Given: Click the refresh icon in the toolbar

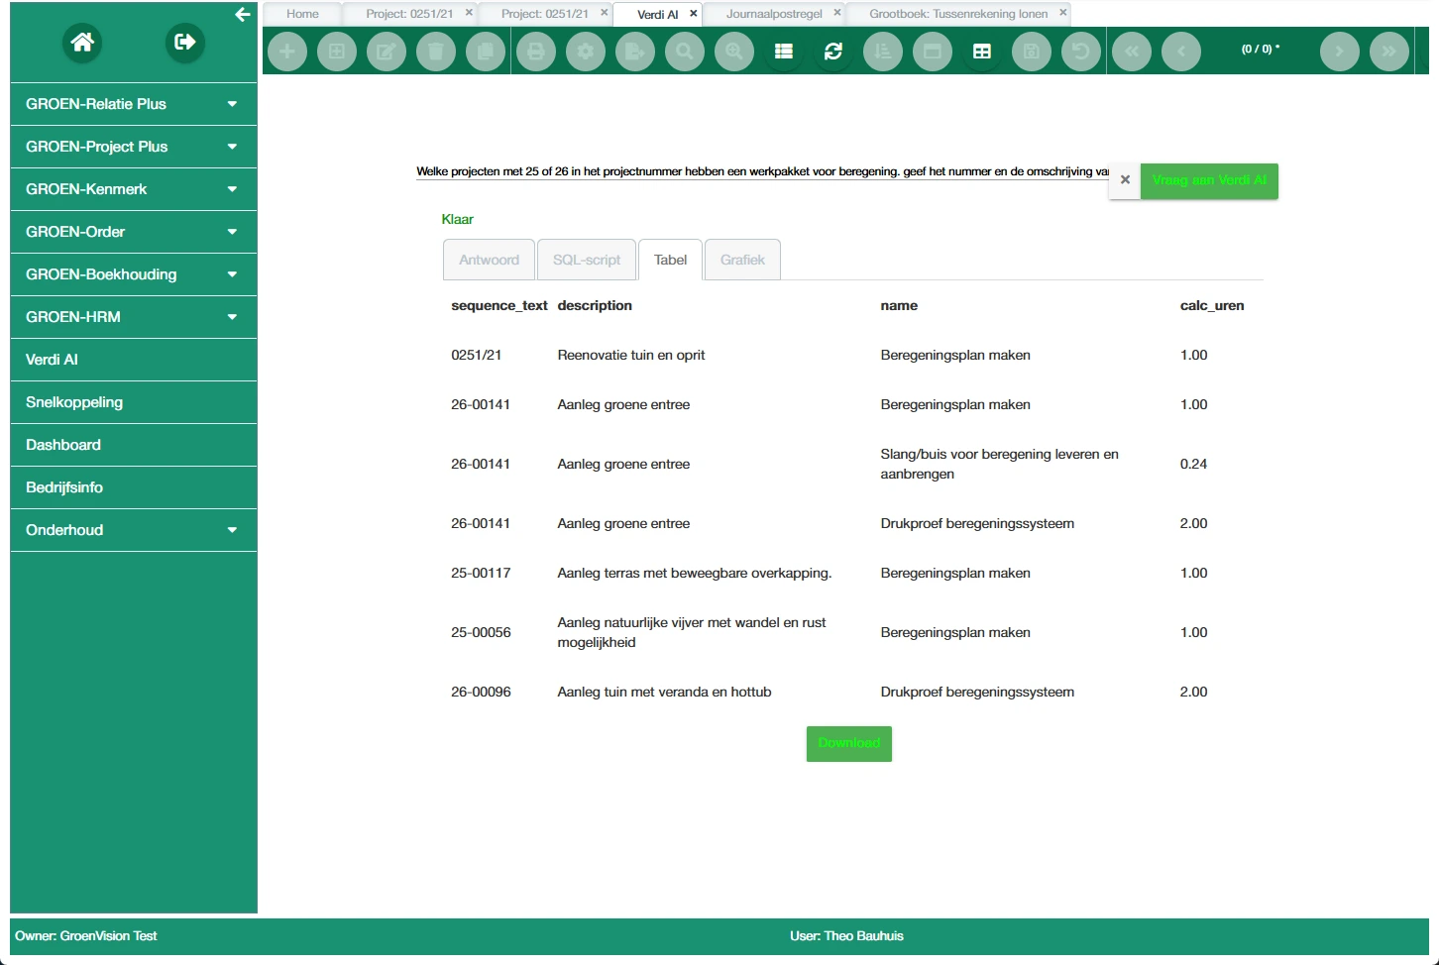Looking at the screenshot, I should click(x=832, y=52).
